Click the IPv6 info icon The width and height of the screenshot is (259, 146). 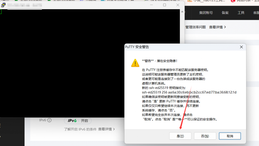tap(49, 120)
